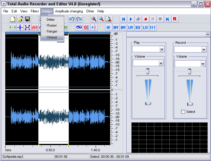Click the blue-green crosshair marker icon

click(x=20, y=27)
